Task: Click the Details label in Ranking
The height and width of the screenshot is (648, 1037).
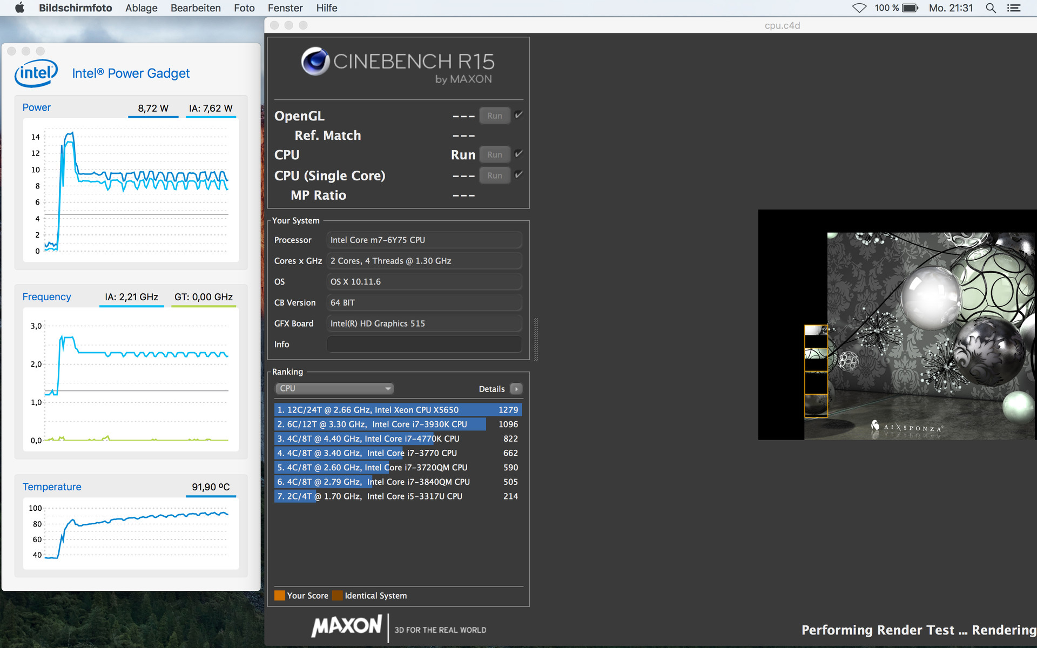Action: click(x=491, y=389)
